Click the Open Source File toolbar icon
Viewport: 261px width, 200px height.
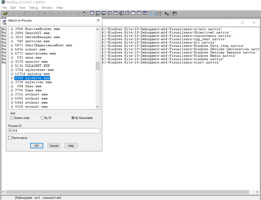pos(5,13)
